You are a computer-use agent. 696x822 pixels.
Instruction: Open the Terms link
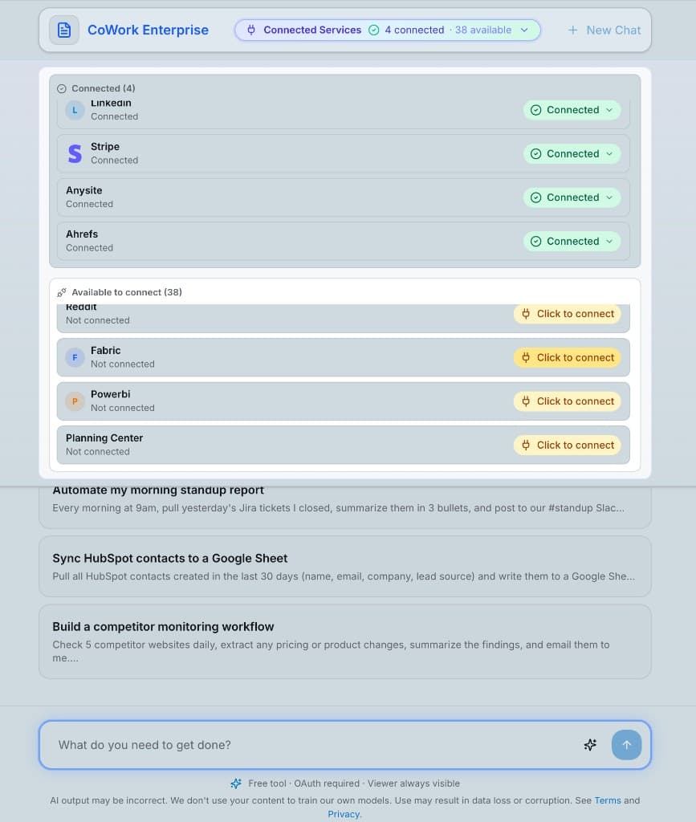pyautogui.click(x=608, y=800)
